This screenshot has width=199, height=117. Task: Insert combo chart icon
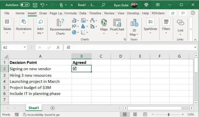point(92,26)
